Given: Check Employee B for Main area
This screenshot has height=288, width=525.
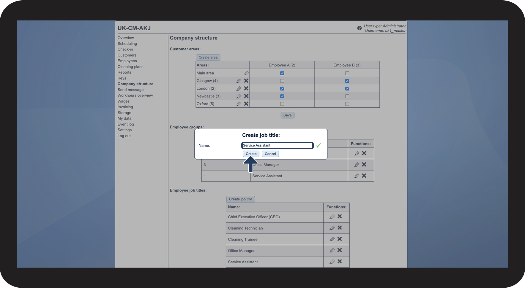Looking at the screenshot, I should coord(347,73).
